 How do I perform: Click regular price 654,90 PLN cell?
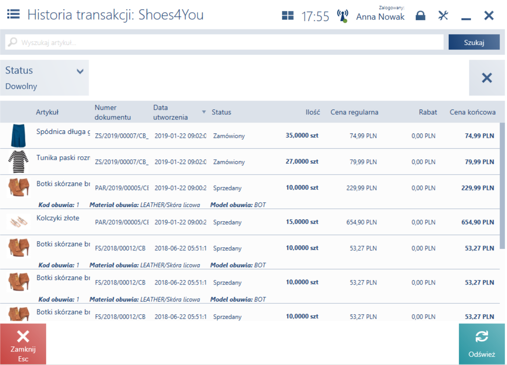click(362, 222)
